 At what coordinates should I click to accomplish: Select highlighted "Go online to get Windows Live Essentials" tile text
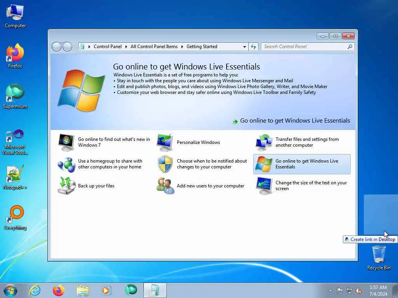pos(307,164)
